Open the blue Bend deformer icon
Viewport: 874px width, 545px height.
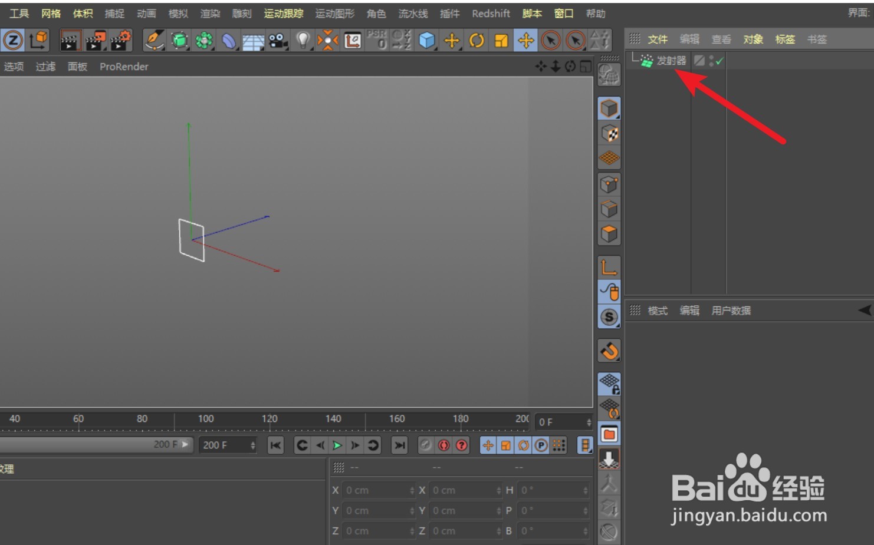click(229, 41)
